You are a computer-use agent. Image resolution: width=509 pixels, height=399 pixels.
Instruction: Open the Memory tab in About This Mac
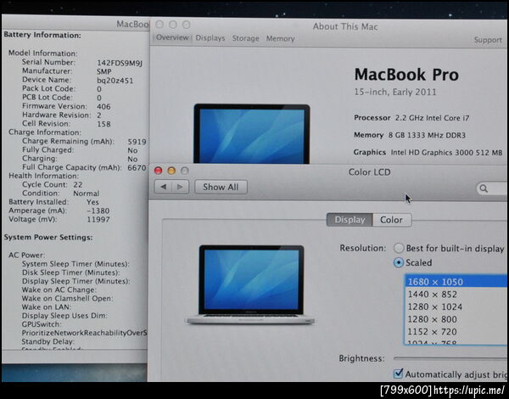[281, 38]
